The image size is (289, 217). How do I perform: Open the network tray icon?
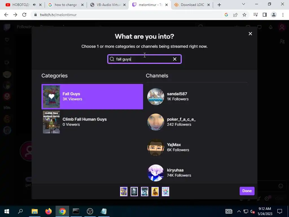(246, 211)
